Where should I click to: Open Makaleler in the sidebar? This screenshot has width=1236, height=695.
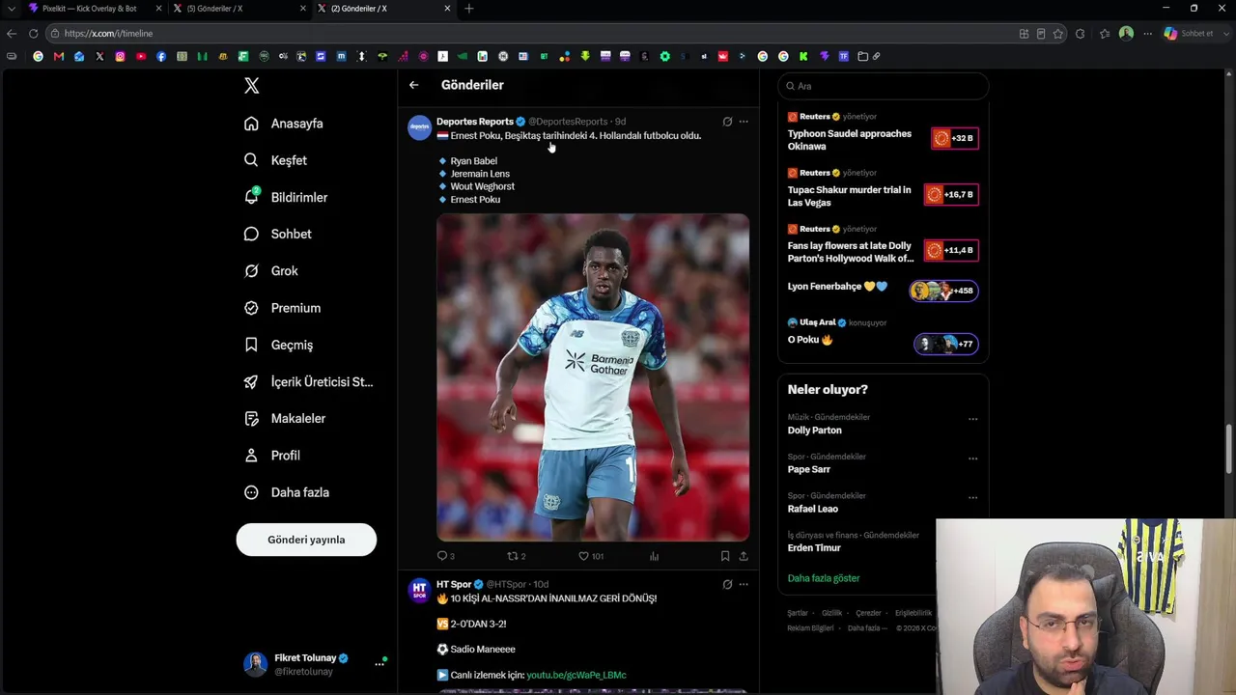[285, 418]
